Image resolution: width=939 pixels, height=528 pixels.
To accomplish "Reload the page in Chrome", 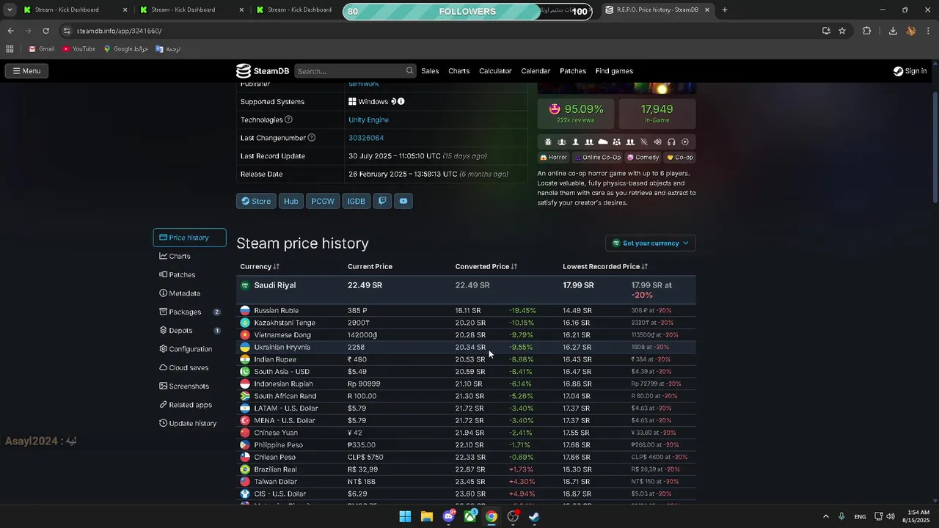I will pyautogui.click(x=45, y=31).
